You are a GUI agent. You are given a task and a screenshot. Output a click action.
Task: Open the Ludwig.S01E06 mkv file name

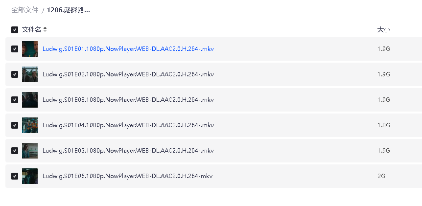[x=127, y=176]
